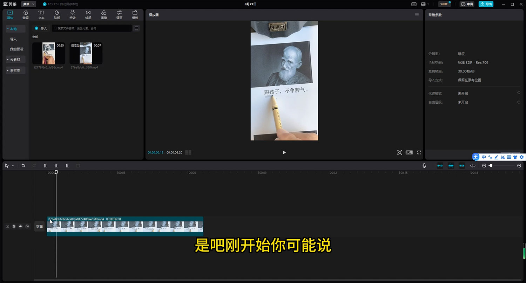Click the 导出 export button

click(486, 4)
